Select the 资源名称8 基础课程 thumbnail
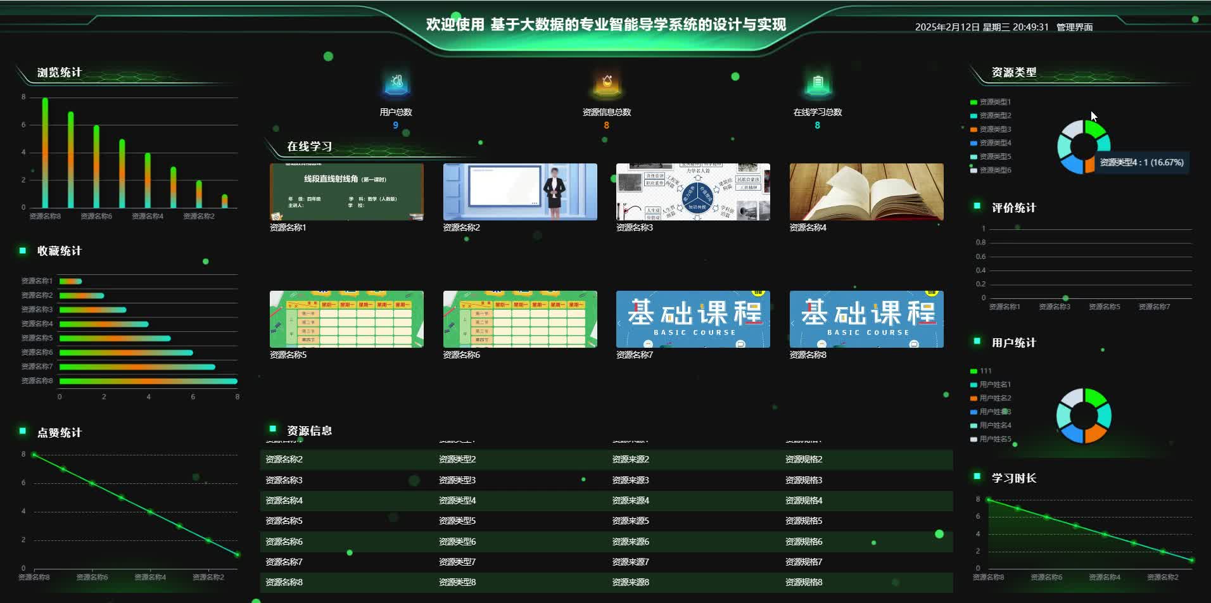This screenshot has width=1211, height=603. click(x=866, y=319)
